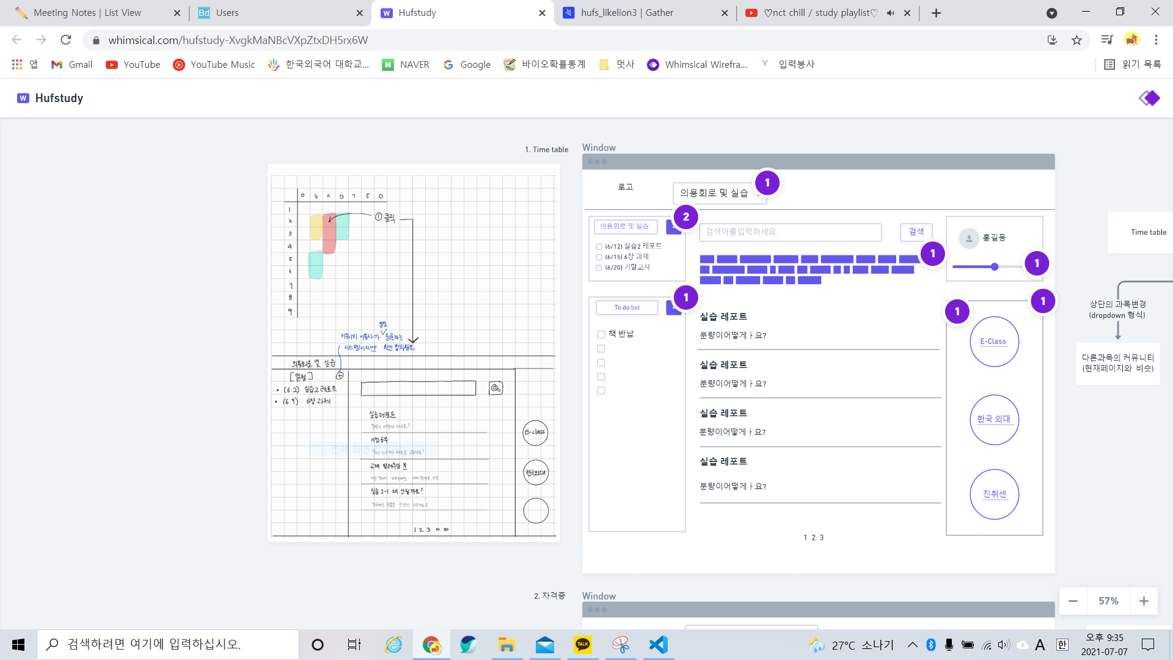This screenshot has width=1173, height=660.
Task: Click the purple W icon beside Hufstudy
Action: click(x=23, y=98)
